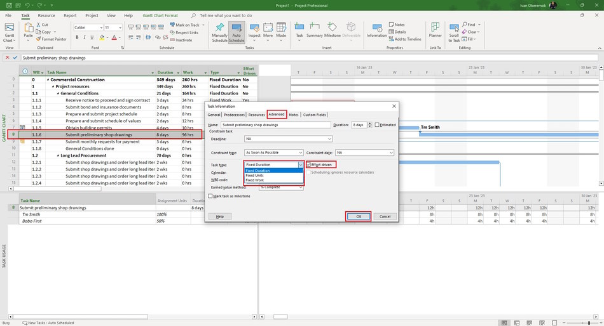Open the Deadline dropdown
This screenshot has height=326, width=604.
tap(329, 139)
